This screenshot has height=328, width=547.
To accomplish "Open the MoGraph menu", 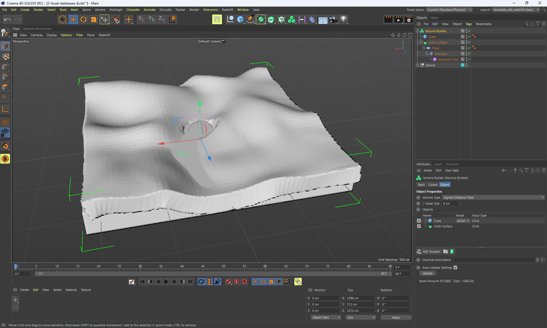I will click(x=116, y=10).
